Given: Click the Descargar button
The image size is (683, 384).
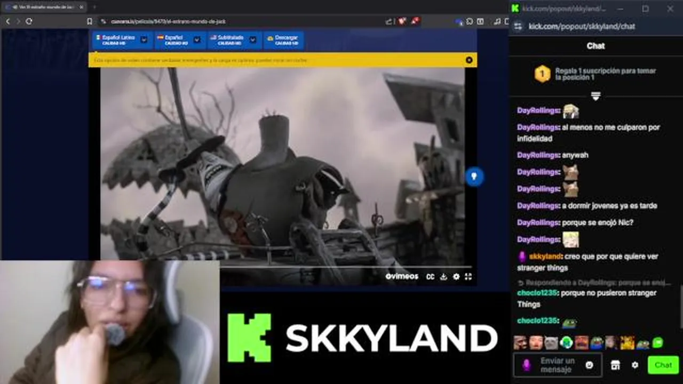Looking at the screenshot, I should point(283,40).
